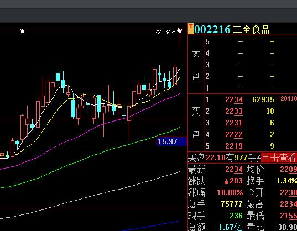Select buy level 3 price 2231
The height and width of the screenshot is (231, 297).
pyautogui.click(x=234, y=123)
